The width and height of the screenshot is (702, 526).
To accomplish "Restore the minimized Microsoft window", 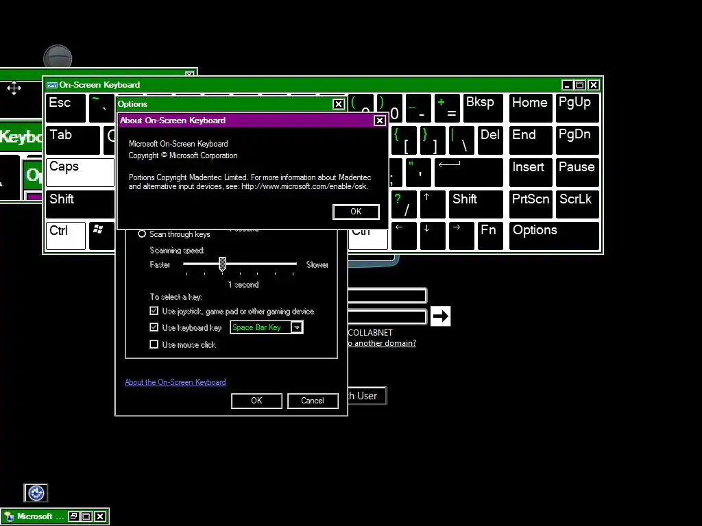I will click(x=73, y=516).
